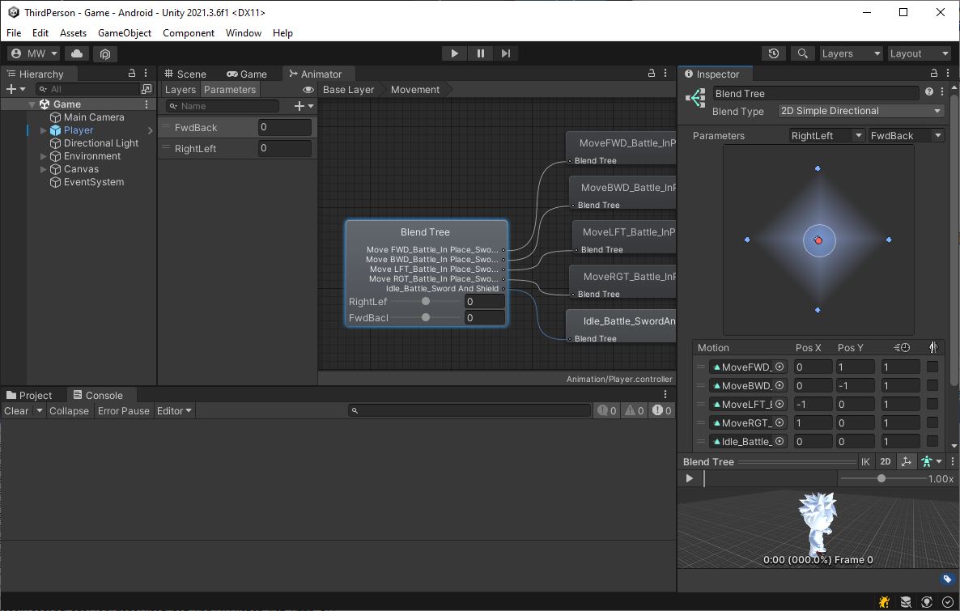Open the Unity cloud services icon
The height and width of the screenshot is (611, 960).
(77, 53)
